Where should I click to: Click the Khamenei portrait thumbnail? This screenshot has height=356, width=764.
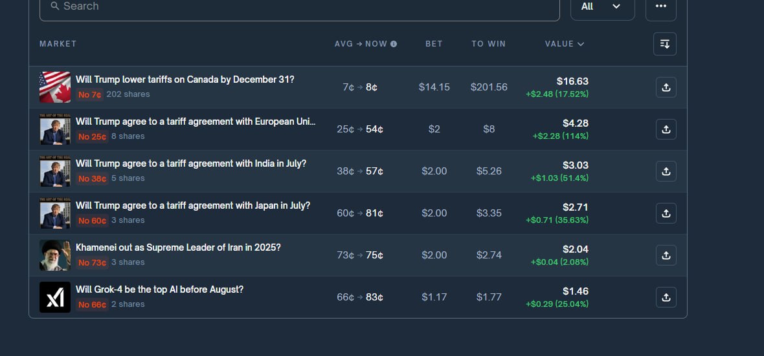[55, 255]
